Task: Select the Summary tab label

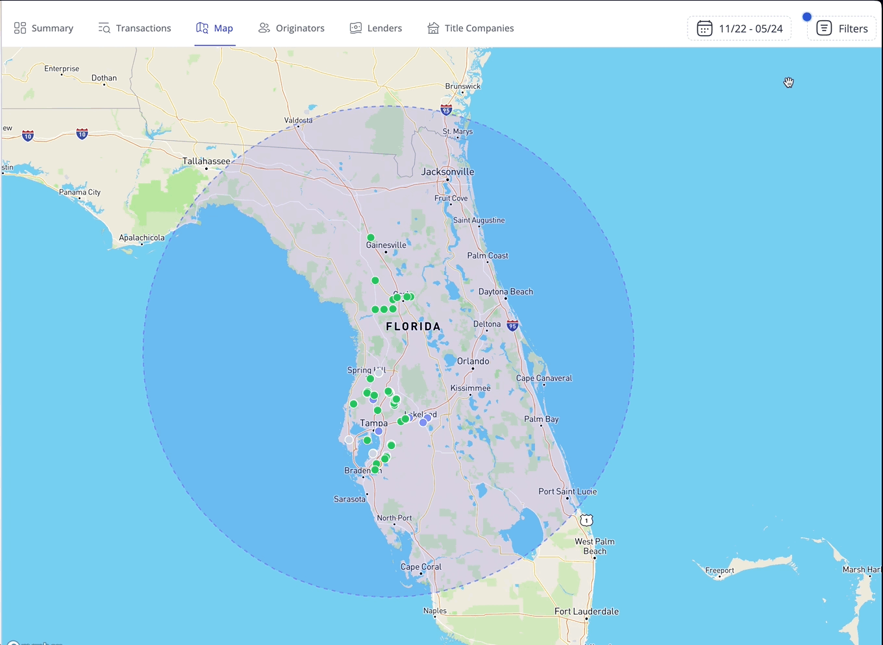Action: point(52,28)
